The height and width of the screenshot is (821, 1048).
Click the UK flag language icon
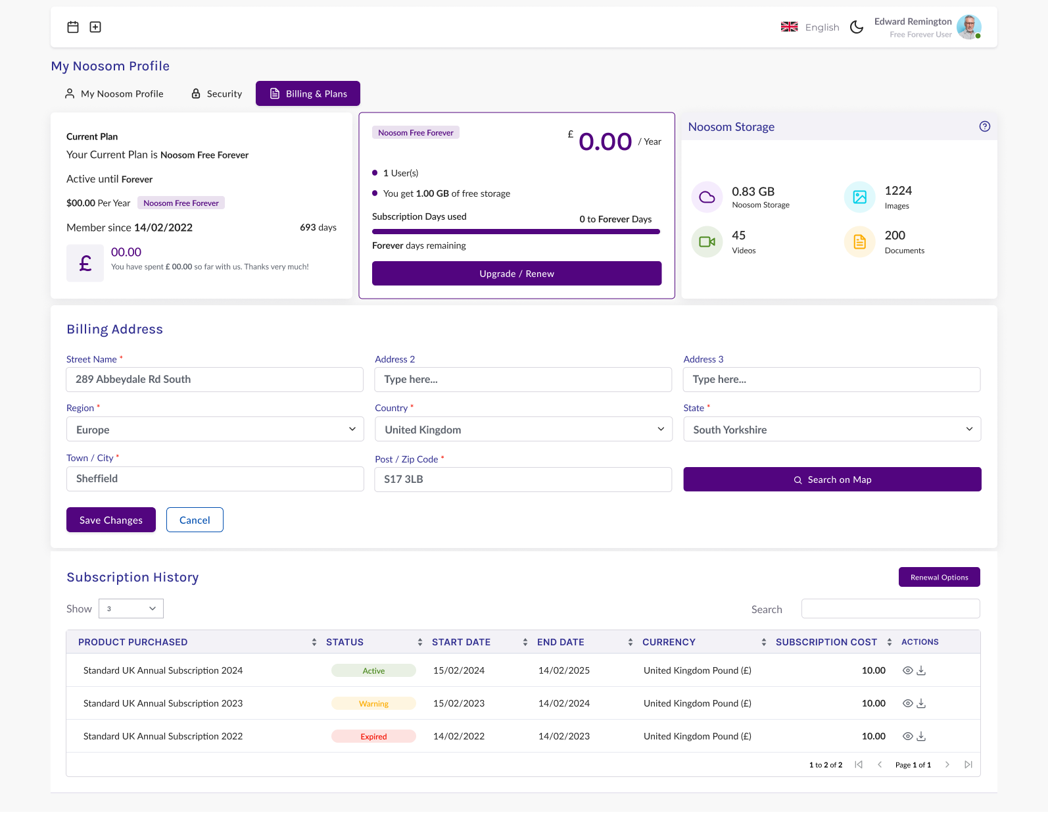point(789,27)
